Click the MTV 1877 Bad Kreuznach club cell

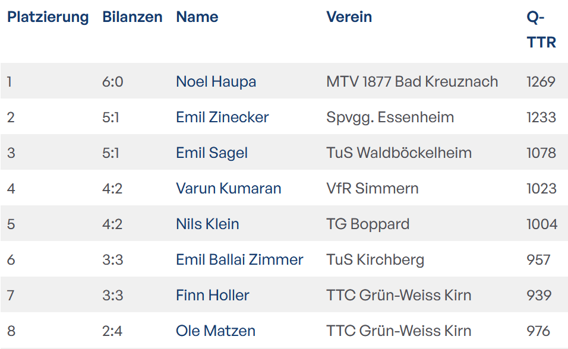pyautogui.click(x=412, y=81)
